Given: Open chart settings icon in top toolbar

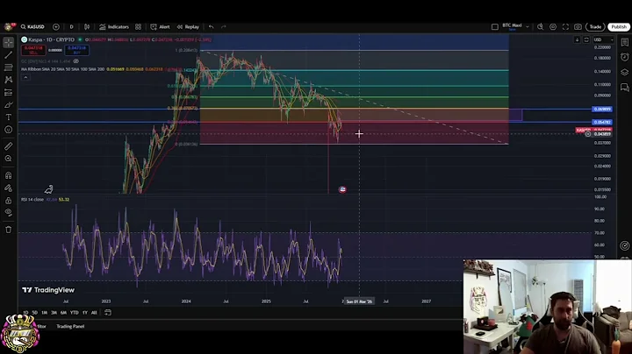Looking at the screenshot, I should [553, 27].
